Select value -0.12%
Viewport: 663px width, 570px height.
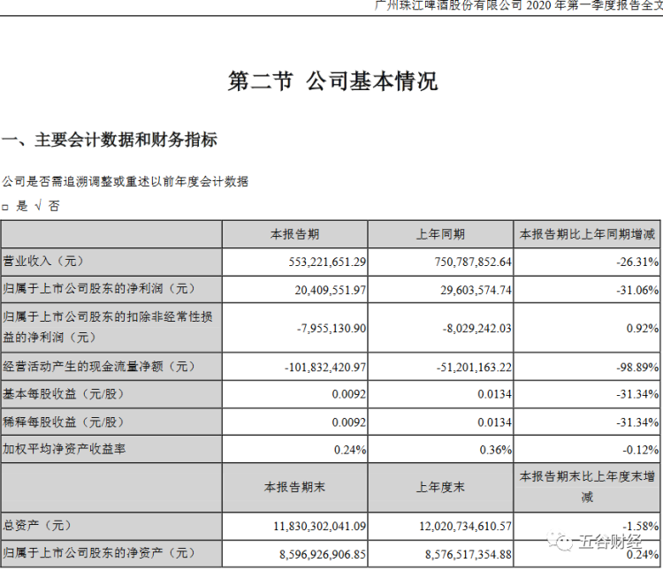pyautogui.click(x=640, y=450)
